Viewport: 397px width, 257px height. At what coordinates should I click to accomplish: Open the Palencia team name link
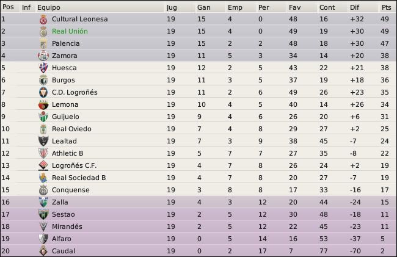(66, 43)
